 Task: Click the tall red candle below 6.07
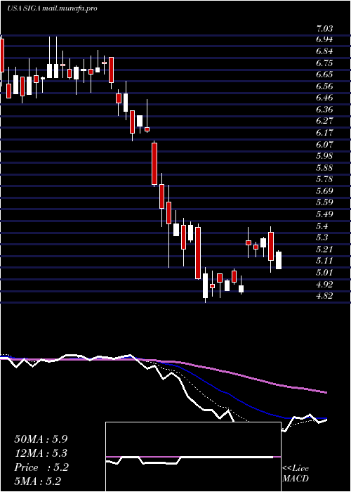pos(154,164)
